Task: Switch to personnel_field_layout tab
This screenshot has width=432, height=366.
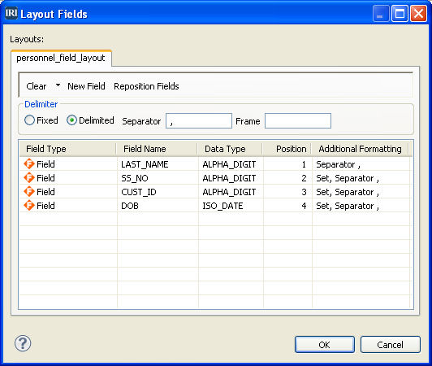Action: [61, 58]
